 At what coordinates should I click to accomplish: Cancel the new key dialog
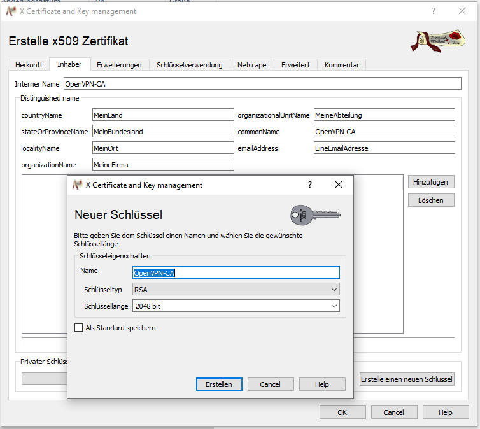coord(270,384)
